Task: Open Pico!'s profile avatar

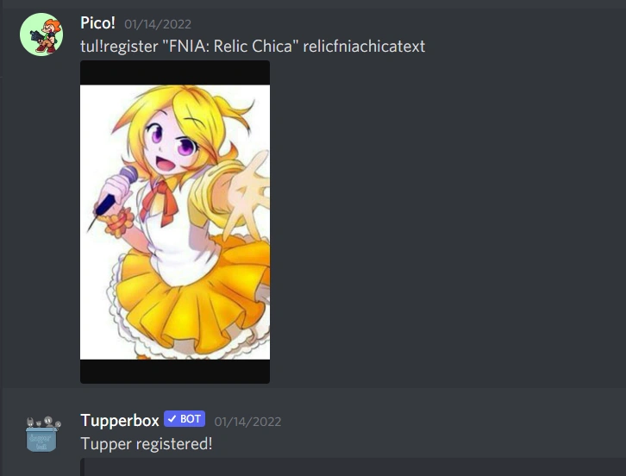Action: click(x=41, y=34)
